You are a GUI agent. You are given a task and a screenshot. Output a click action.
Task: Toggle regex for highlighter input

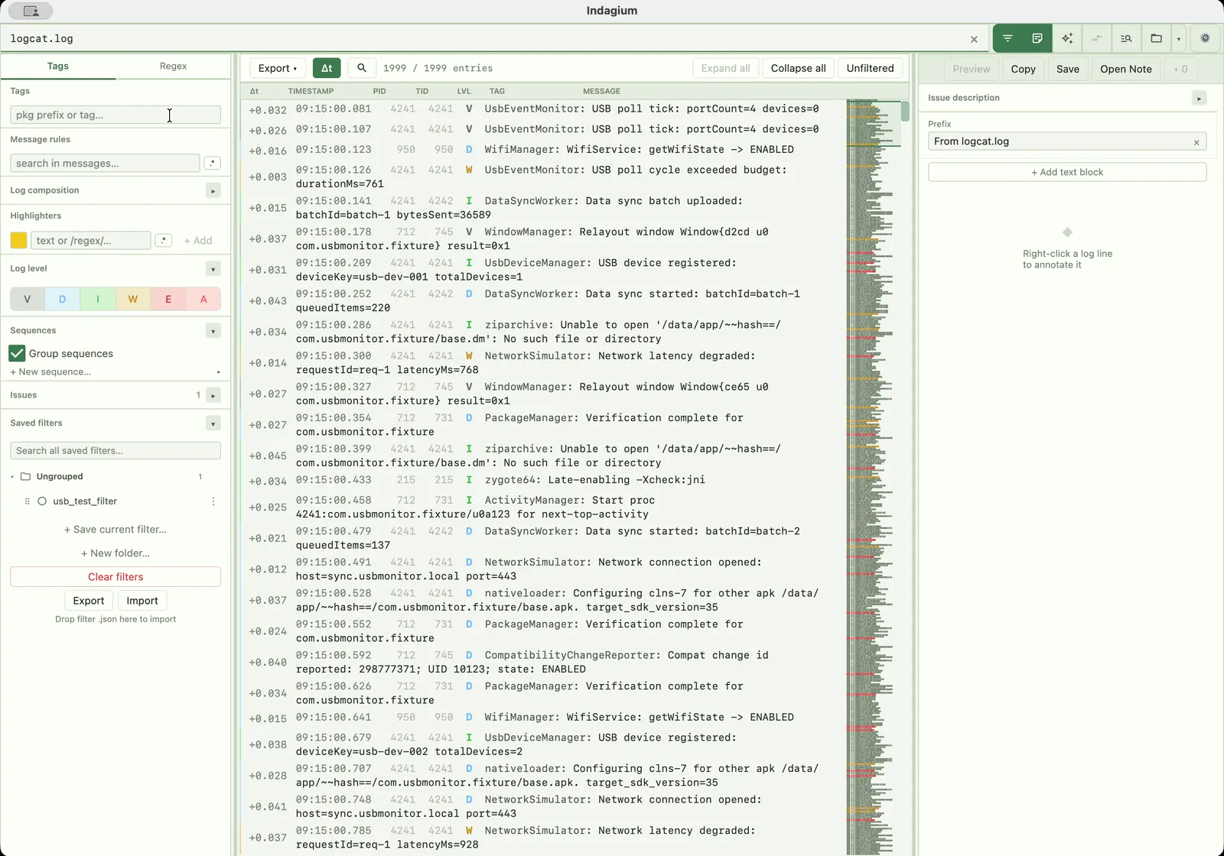pyautogui.click(x=163, y=240)
